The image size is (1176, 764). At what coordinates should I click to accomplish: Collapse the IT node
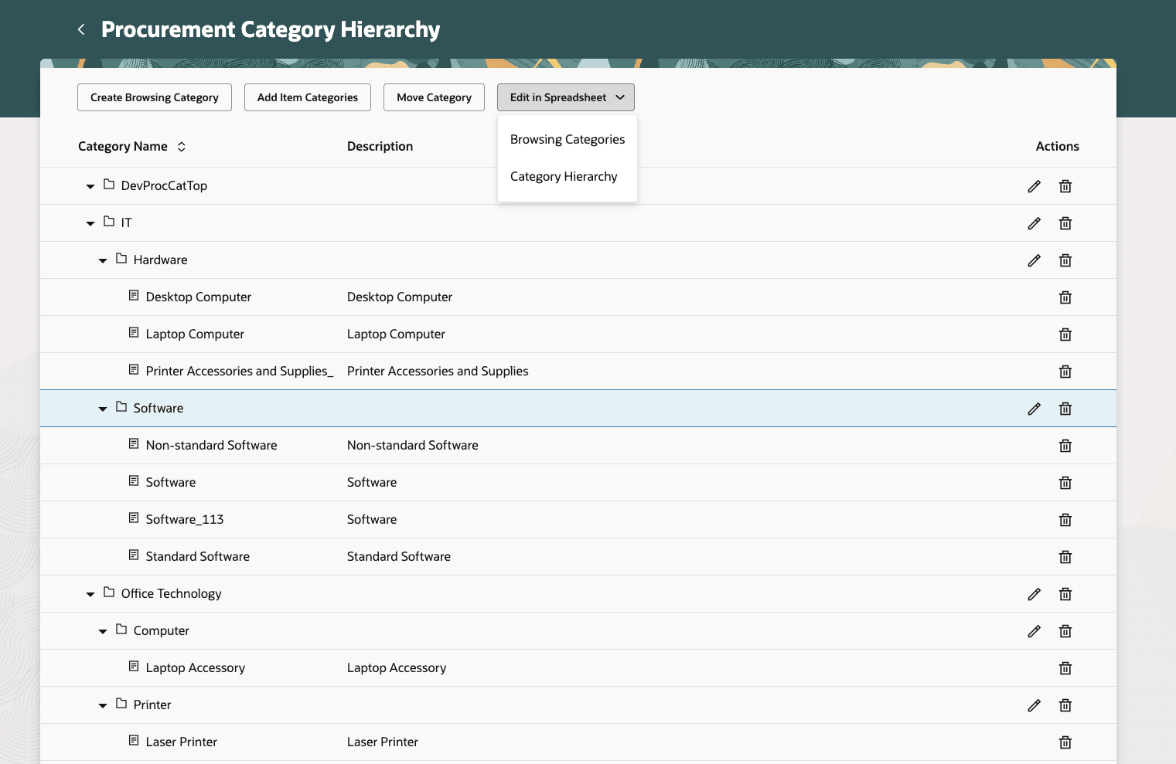click(x=90, y=223)
